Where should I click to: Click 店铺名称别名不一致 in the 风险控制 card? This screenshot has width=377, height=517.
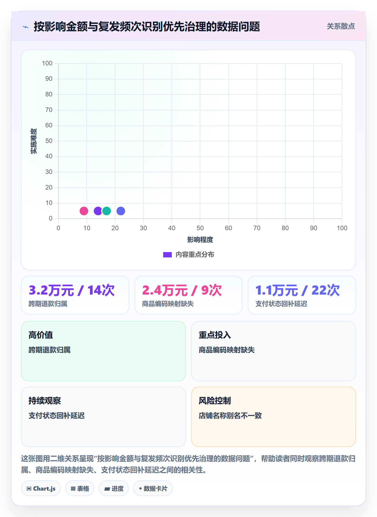[x=230, y=415]
